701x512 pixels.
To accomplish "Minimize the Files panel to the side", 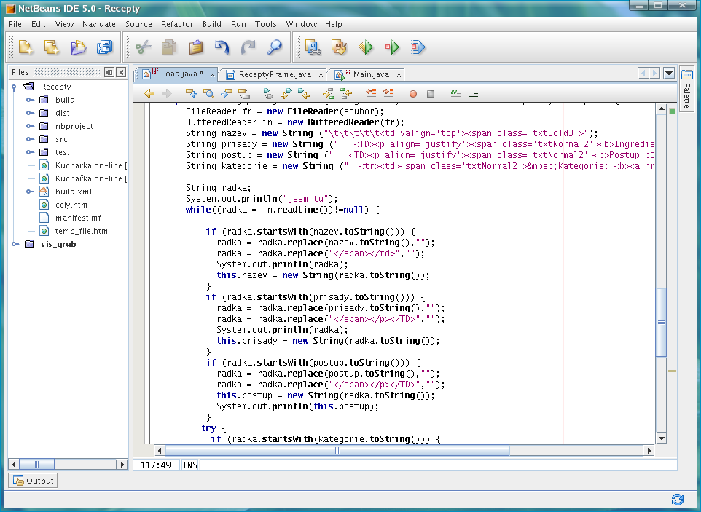I will click(109, 72).
